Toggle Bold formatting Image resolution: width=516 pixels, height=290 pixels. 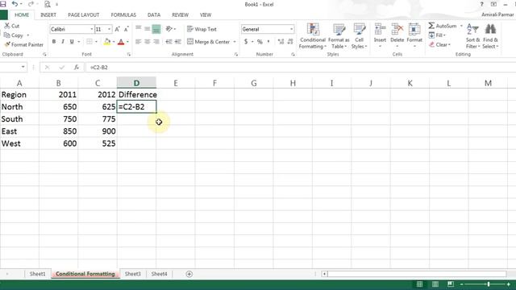coord(54,42)
